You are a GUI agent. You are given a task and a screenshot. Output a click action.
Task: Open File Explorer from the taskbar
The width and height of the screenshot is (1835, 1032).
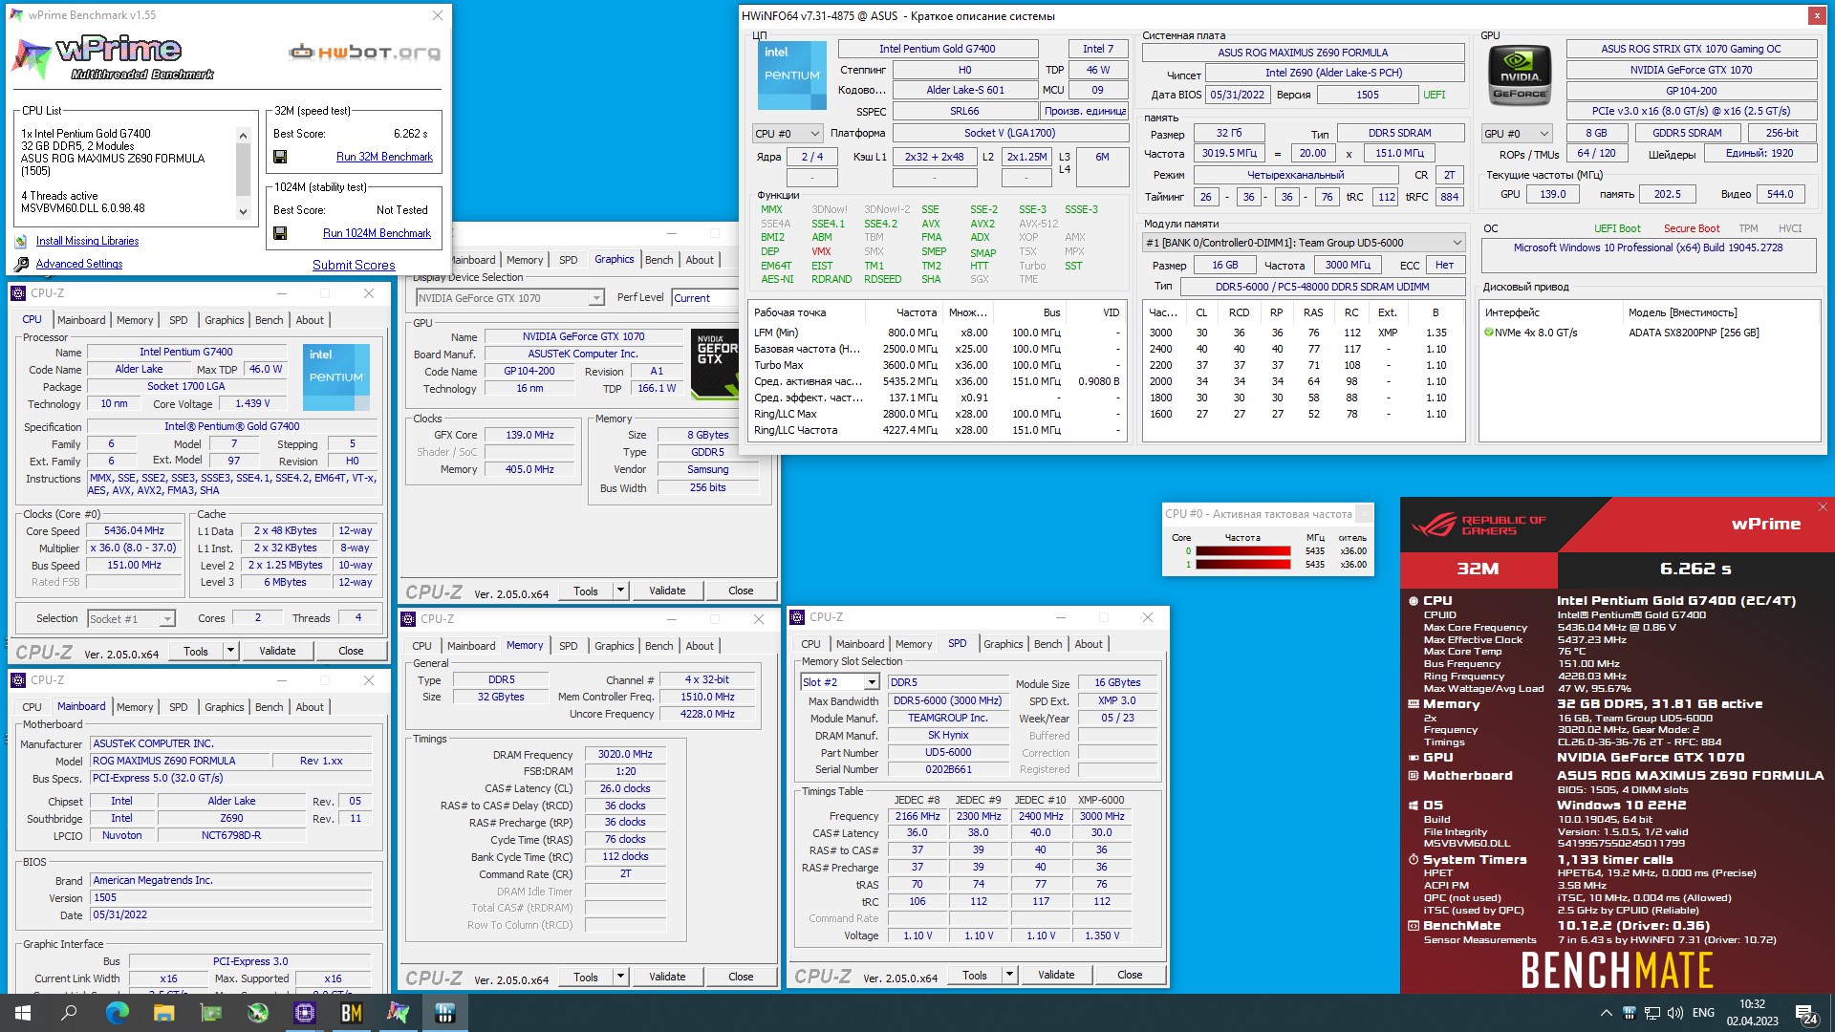[163, 1013]
